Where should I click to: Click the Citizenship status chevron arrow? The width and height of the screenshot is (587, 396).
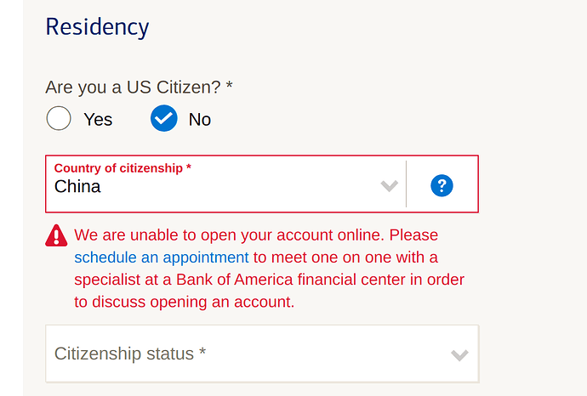pos(459,355)
